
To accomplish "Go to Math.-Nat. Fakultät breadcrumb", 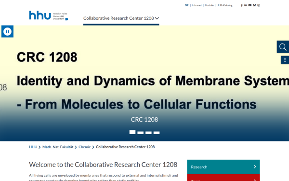I will point(58,147).
